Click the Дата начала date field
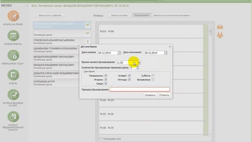 click(107, 52)
